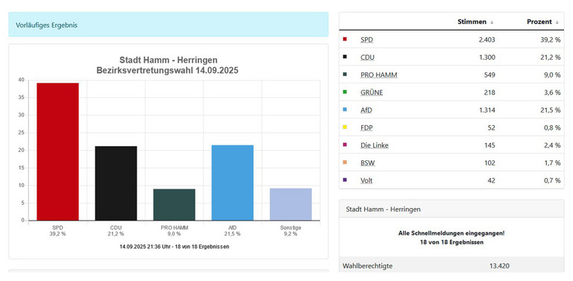Open the AfD party link
Screen dimensions: 573x281
[366, 110]
